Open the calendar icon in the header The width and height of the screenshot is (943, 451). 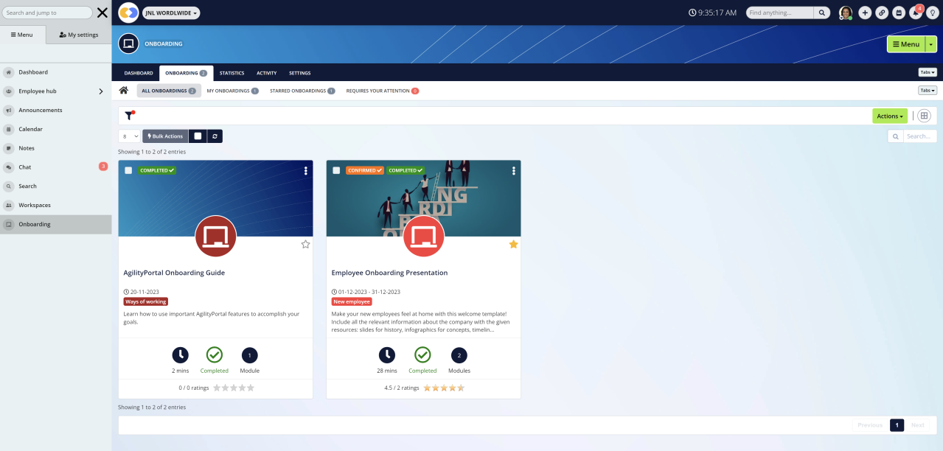click(x=899, y=13)
